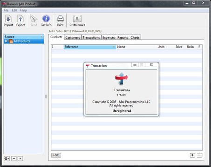Remove source with the minus button
This screenshot has width=211, height=167.
coord(20,159)
